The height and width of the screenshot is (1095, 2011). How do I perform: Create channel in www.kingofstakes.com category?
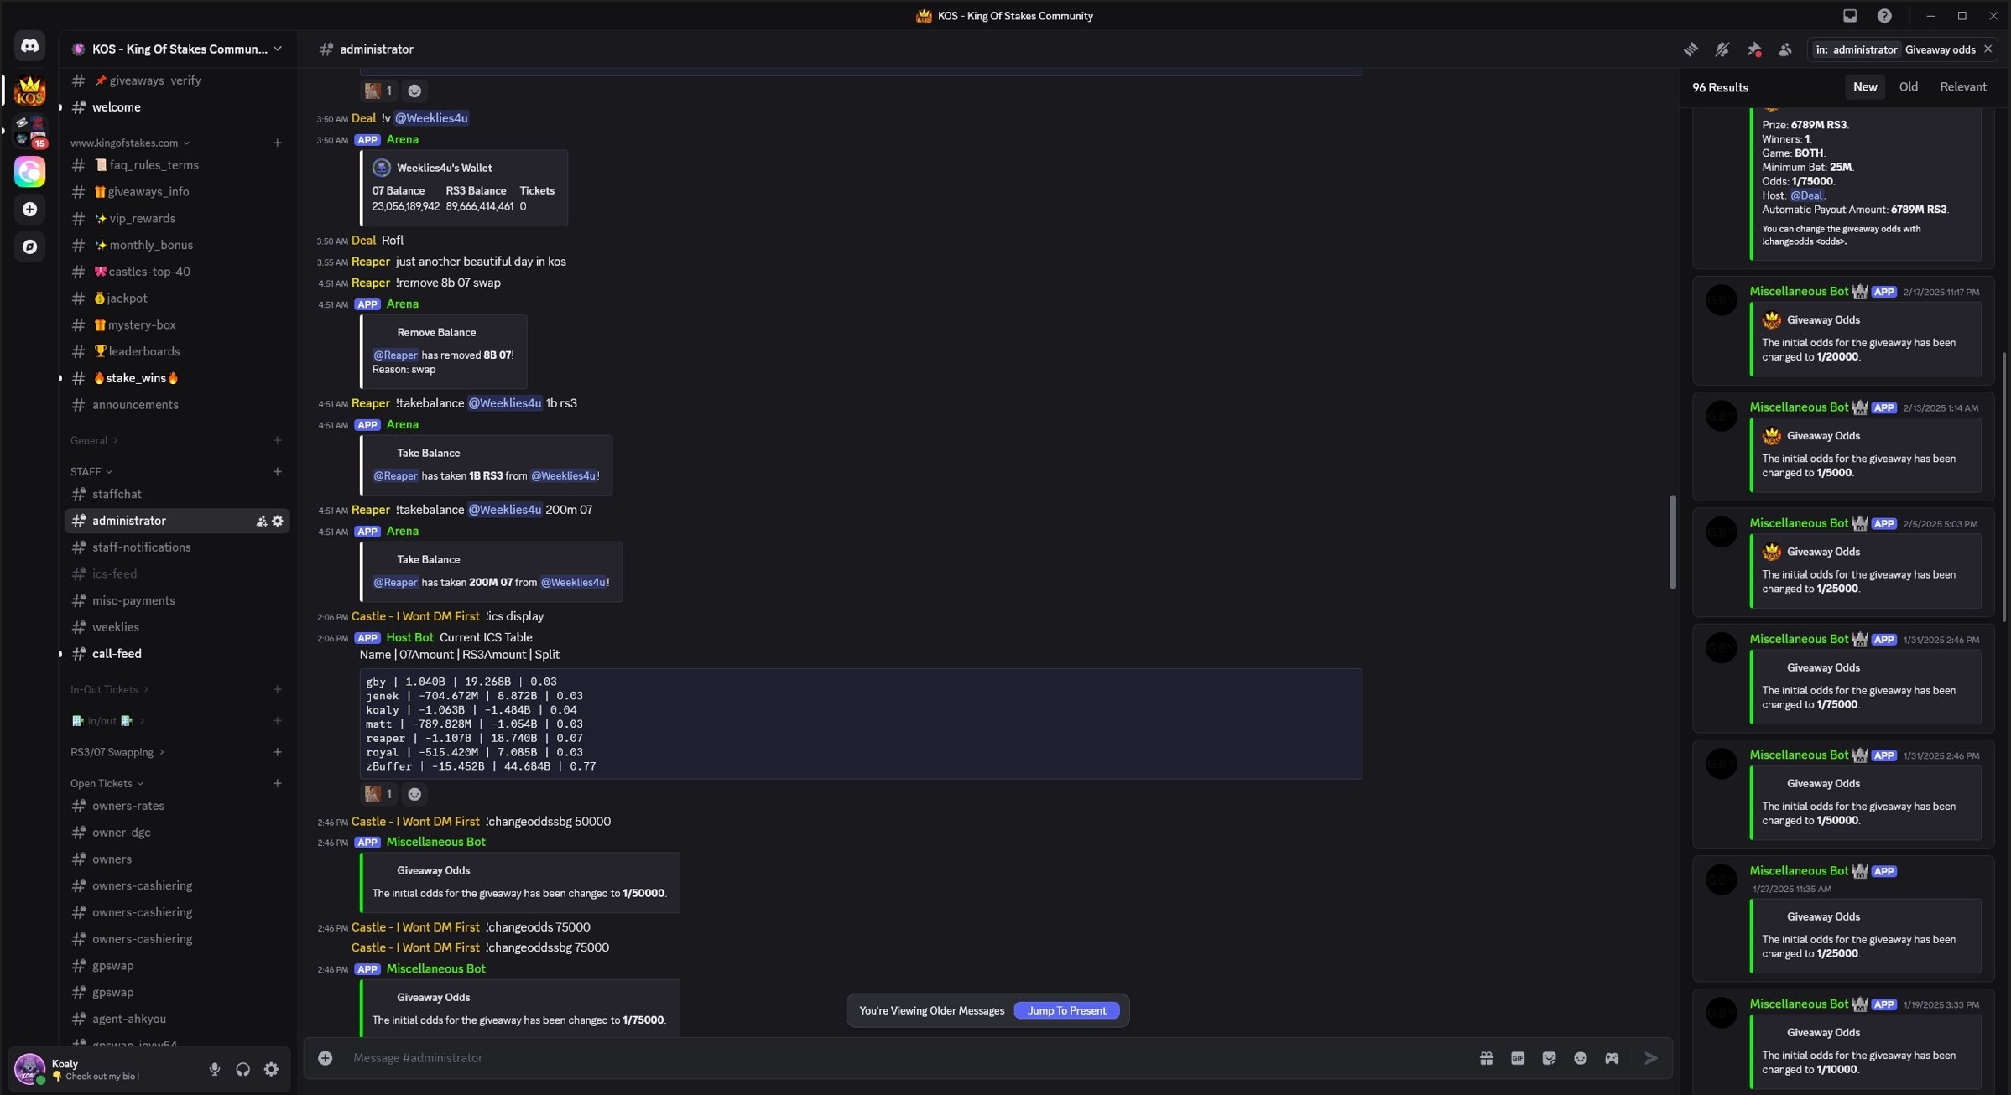click(278, 143)
